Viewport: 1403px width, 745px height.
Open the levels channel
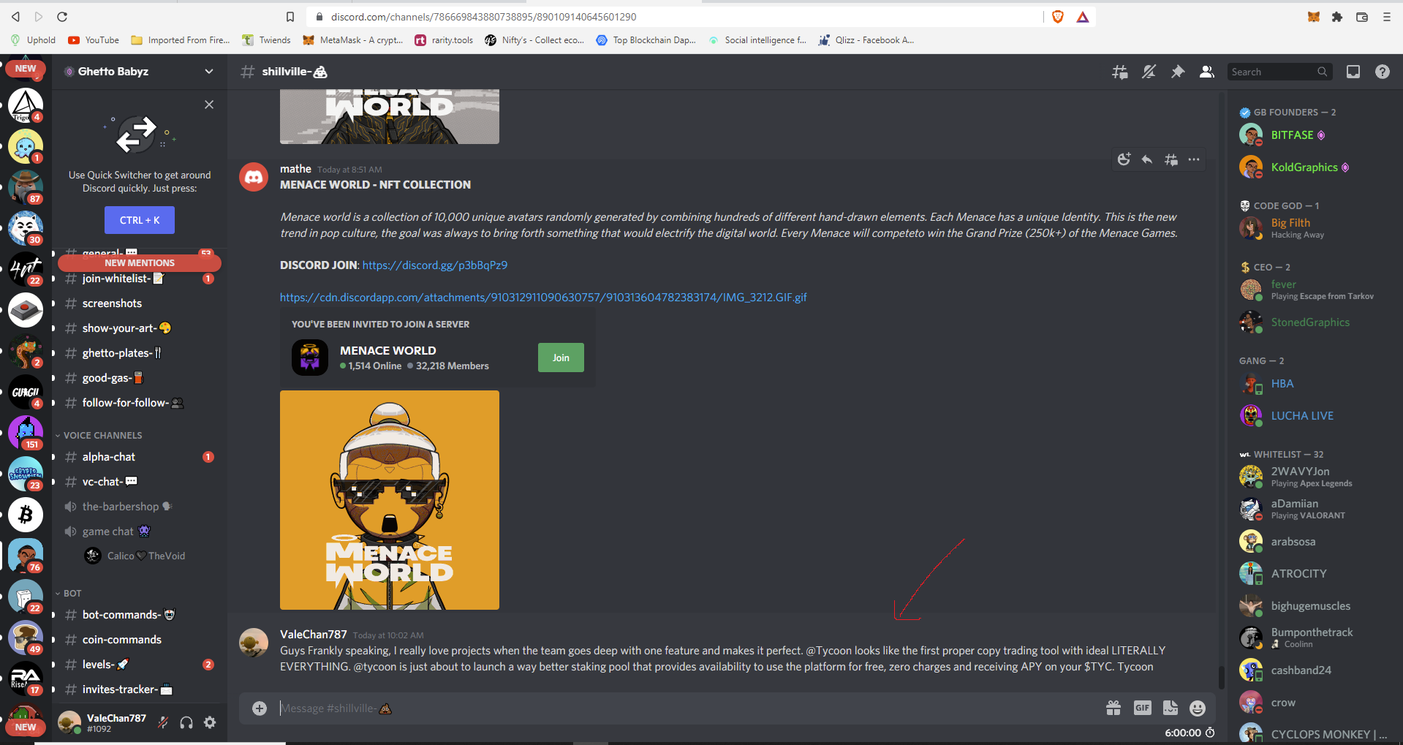pos(139,665)
